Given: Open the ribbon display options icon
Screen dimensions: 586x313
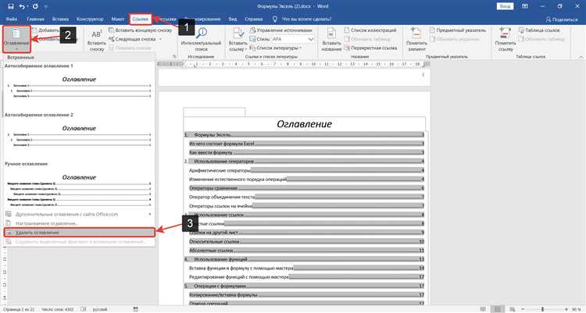Looking at the screenshot, I should click(525, 6).
